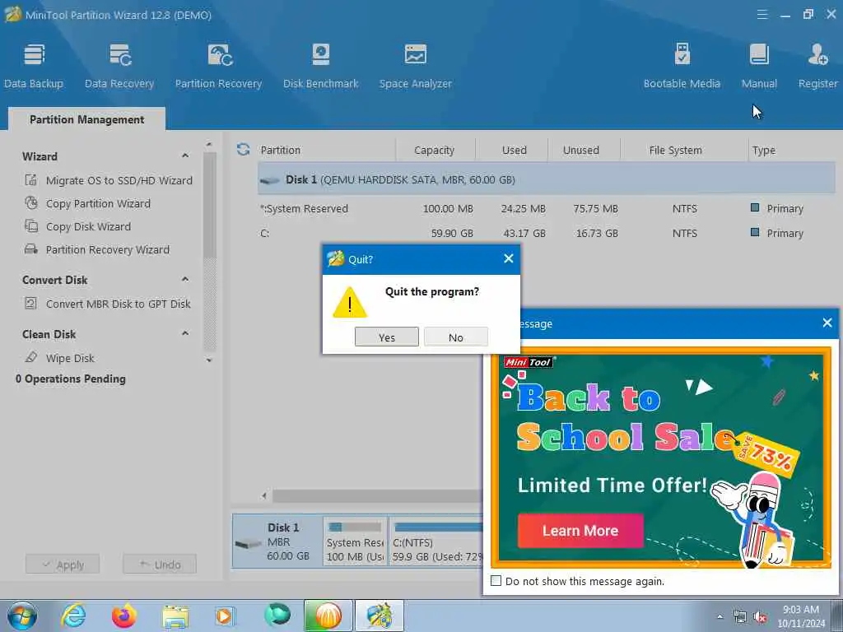Screen dimensions: 843x632
Task: Open Internet Explorer from taskbar
Action: (x=73, y=616)
